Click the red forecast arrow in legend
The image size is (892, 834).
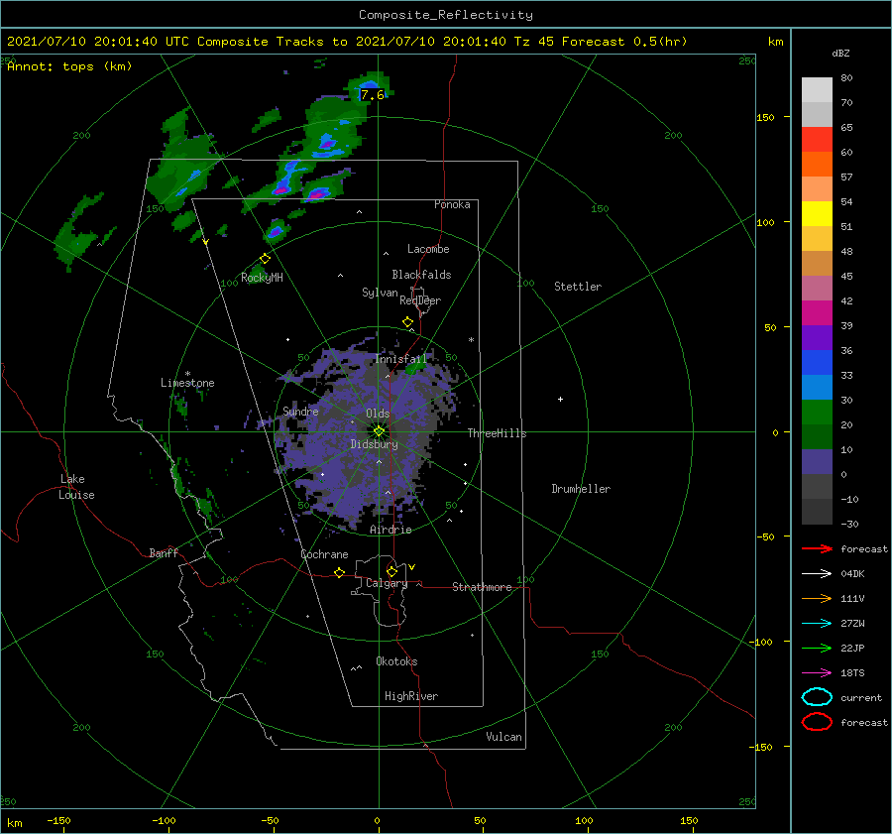point(817,548)
